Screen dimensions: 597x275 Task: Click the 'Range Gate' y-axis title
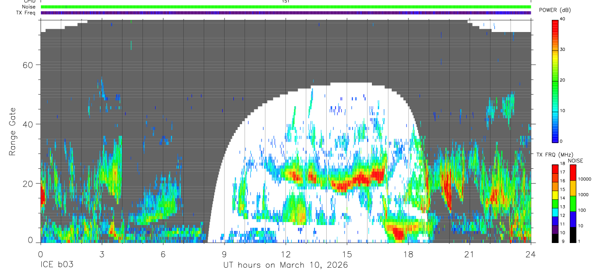click(13, 131)
